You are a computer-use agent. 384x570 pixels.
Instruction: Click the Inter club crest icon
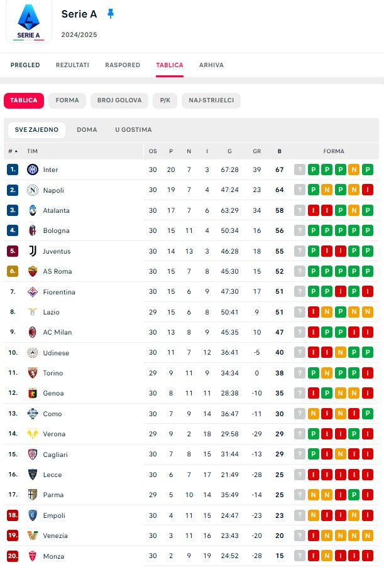[33, 169]
